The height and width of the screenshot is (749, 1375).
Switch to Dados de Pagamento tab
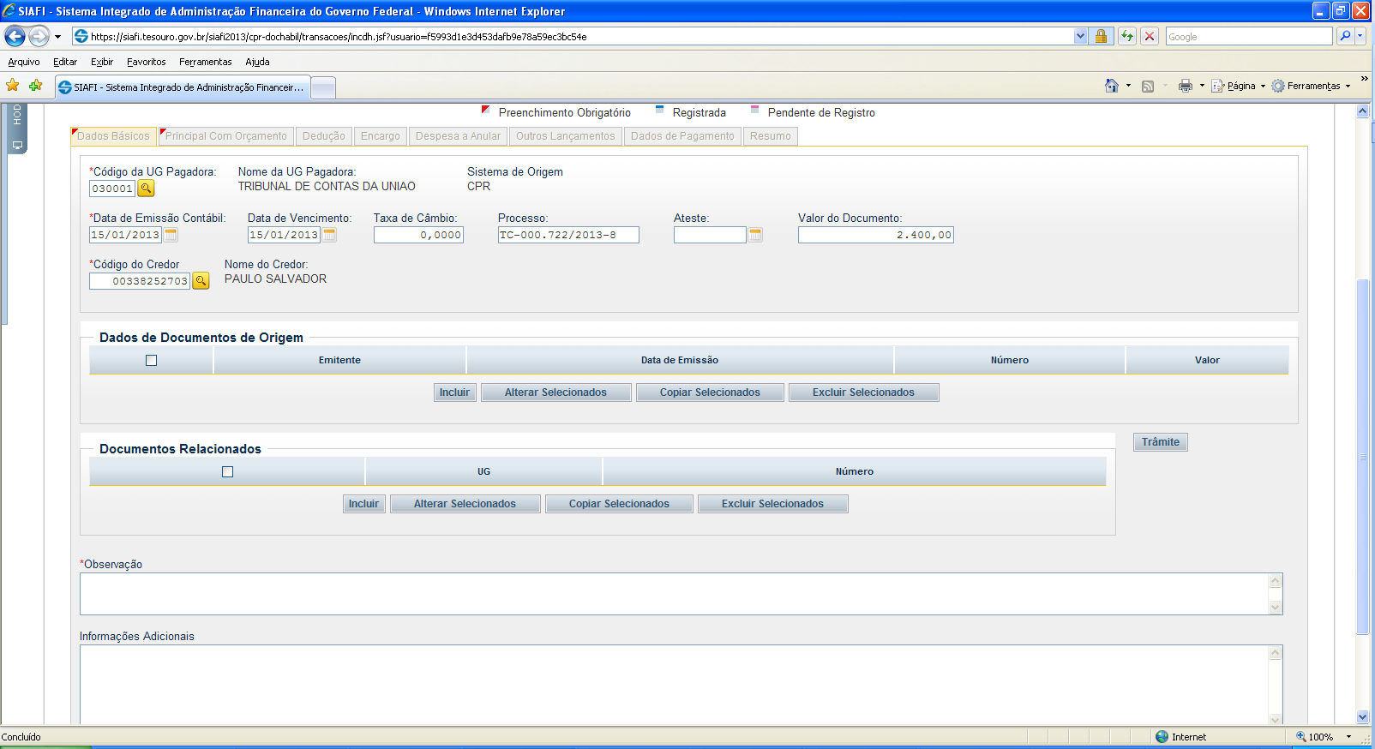click(x=682, y=136)
